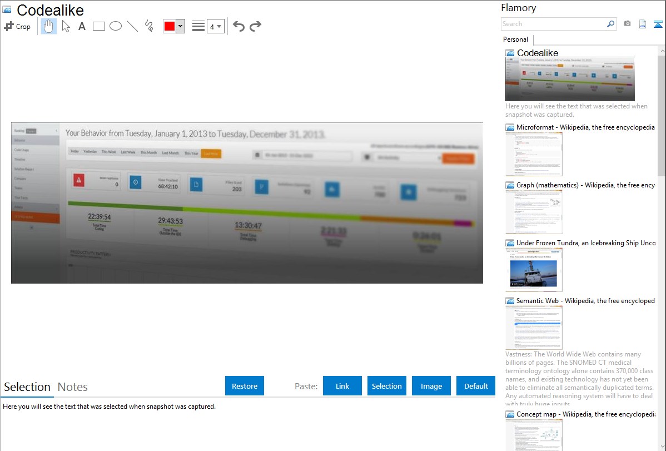Pick the rectangle shape tool

pyautogui.click(x=99, y=26)
